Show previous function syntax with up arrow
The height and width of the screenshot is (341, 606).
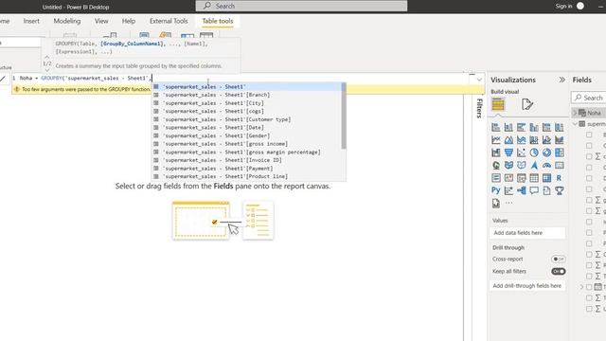coord(47,57)
